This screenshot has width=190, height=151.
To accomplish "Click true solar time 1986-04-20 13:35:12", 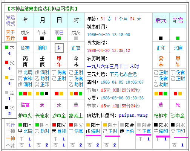I will tap(109, 50).
